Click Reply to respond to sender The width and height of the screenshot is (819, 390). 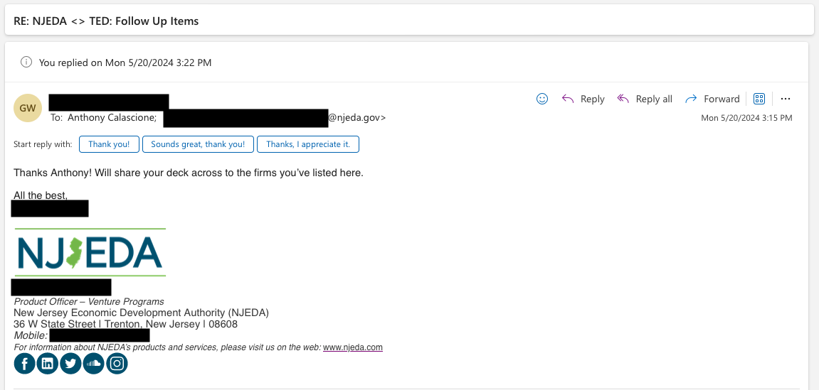point(583,99)
